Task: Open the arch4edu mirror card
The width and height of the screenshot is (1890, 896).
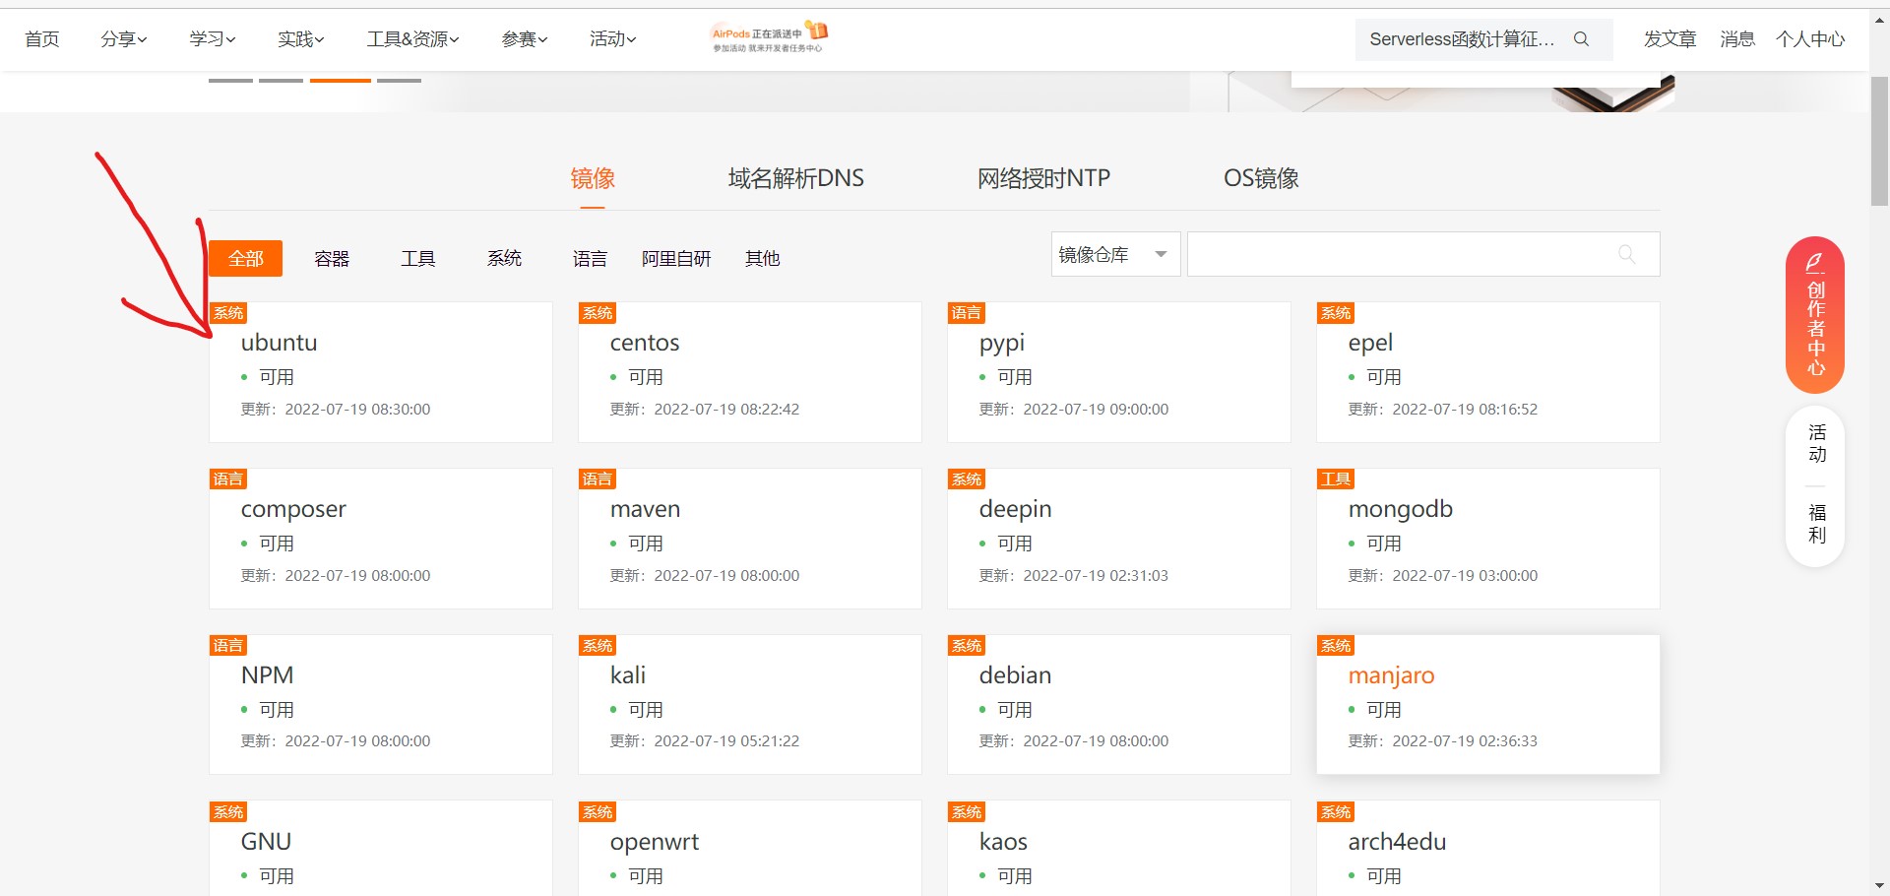Action: [x=1488, y=848]
